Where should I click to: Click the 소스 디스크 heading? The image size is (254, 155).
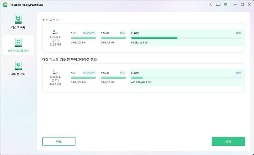click(51, 20)
